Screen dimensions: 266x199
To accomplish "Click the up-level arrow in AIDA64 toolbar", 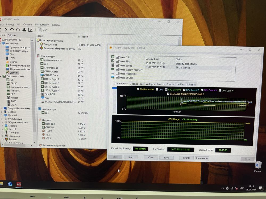I will [x=12, y=29].
